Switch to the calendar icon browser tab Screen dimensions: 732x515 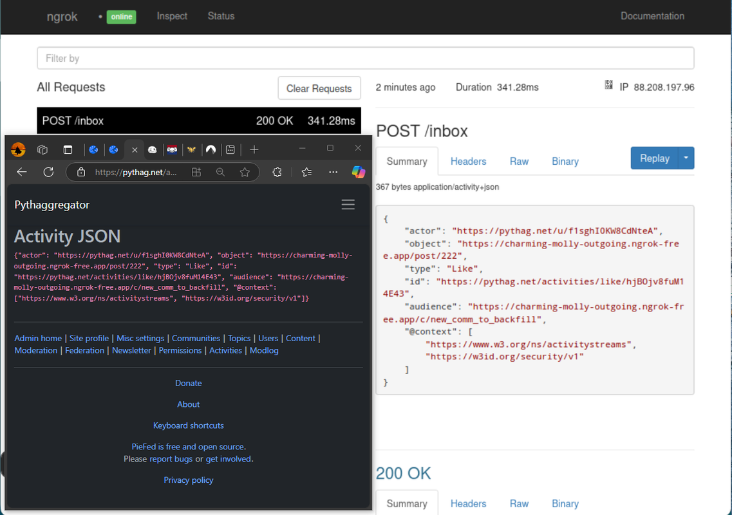(x=230, y=149)
